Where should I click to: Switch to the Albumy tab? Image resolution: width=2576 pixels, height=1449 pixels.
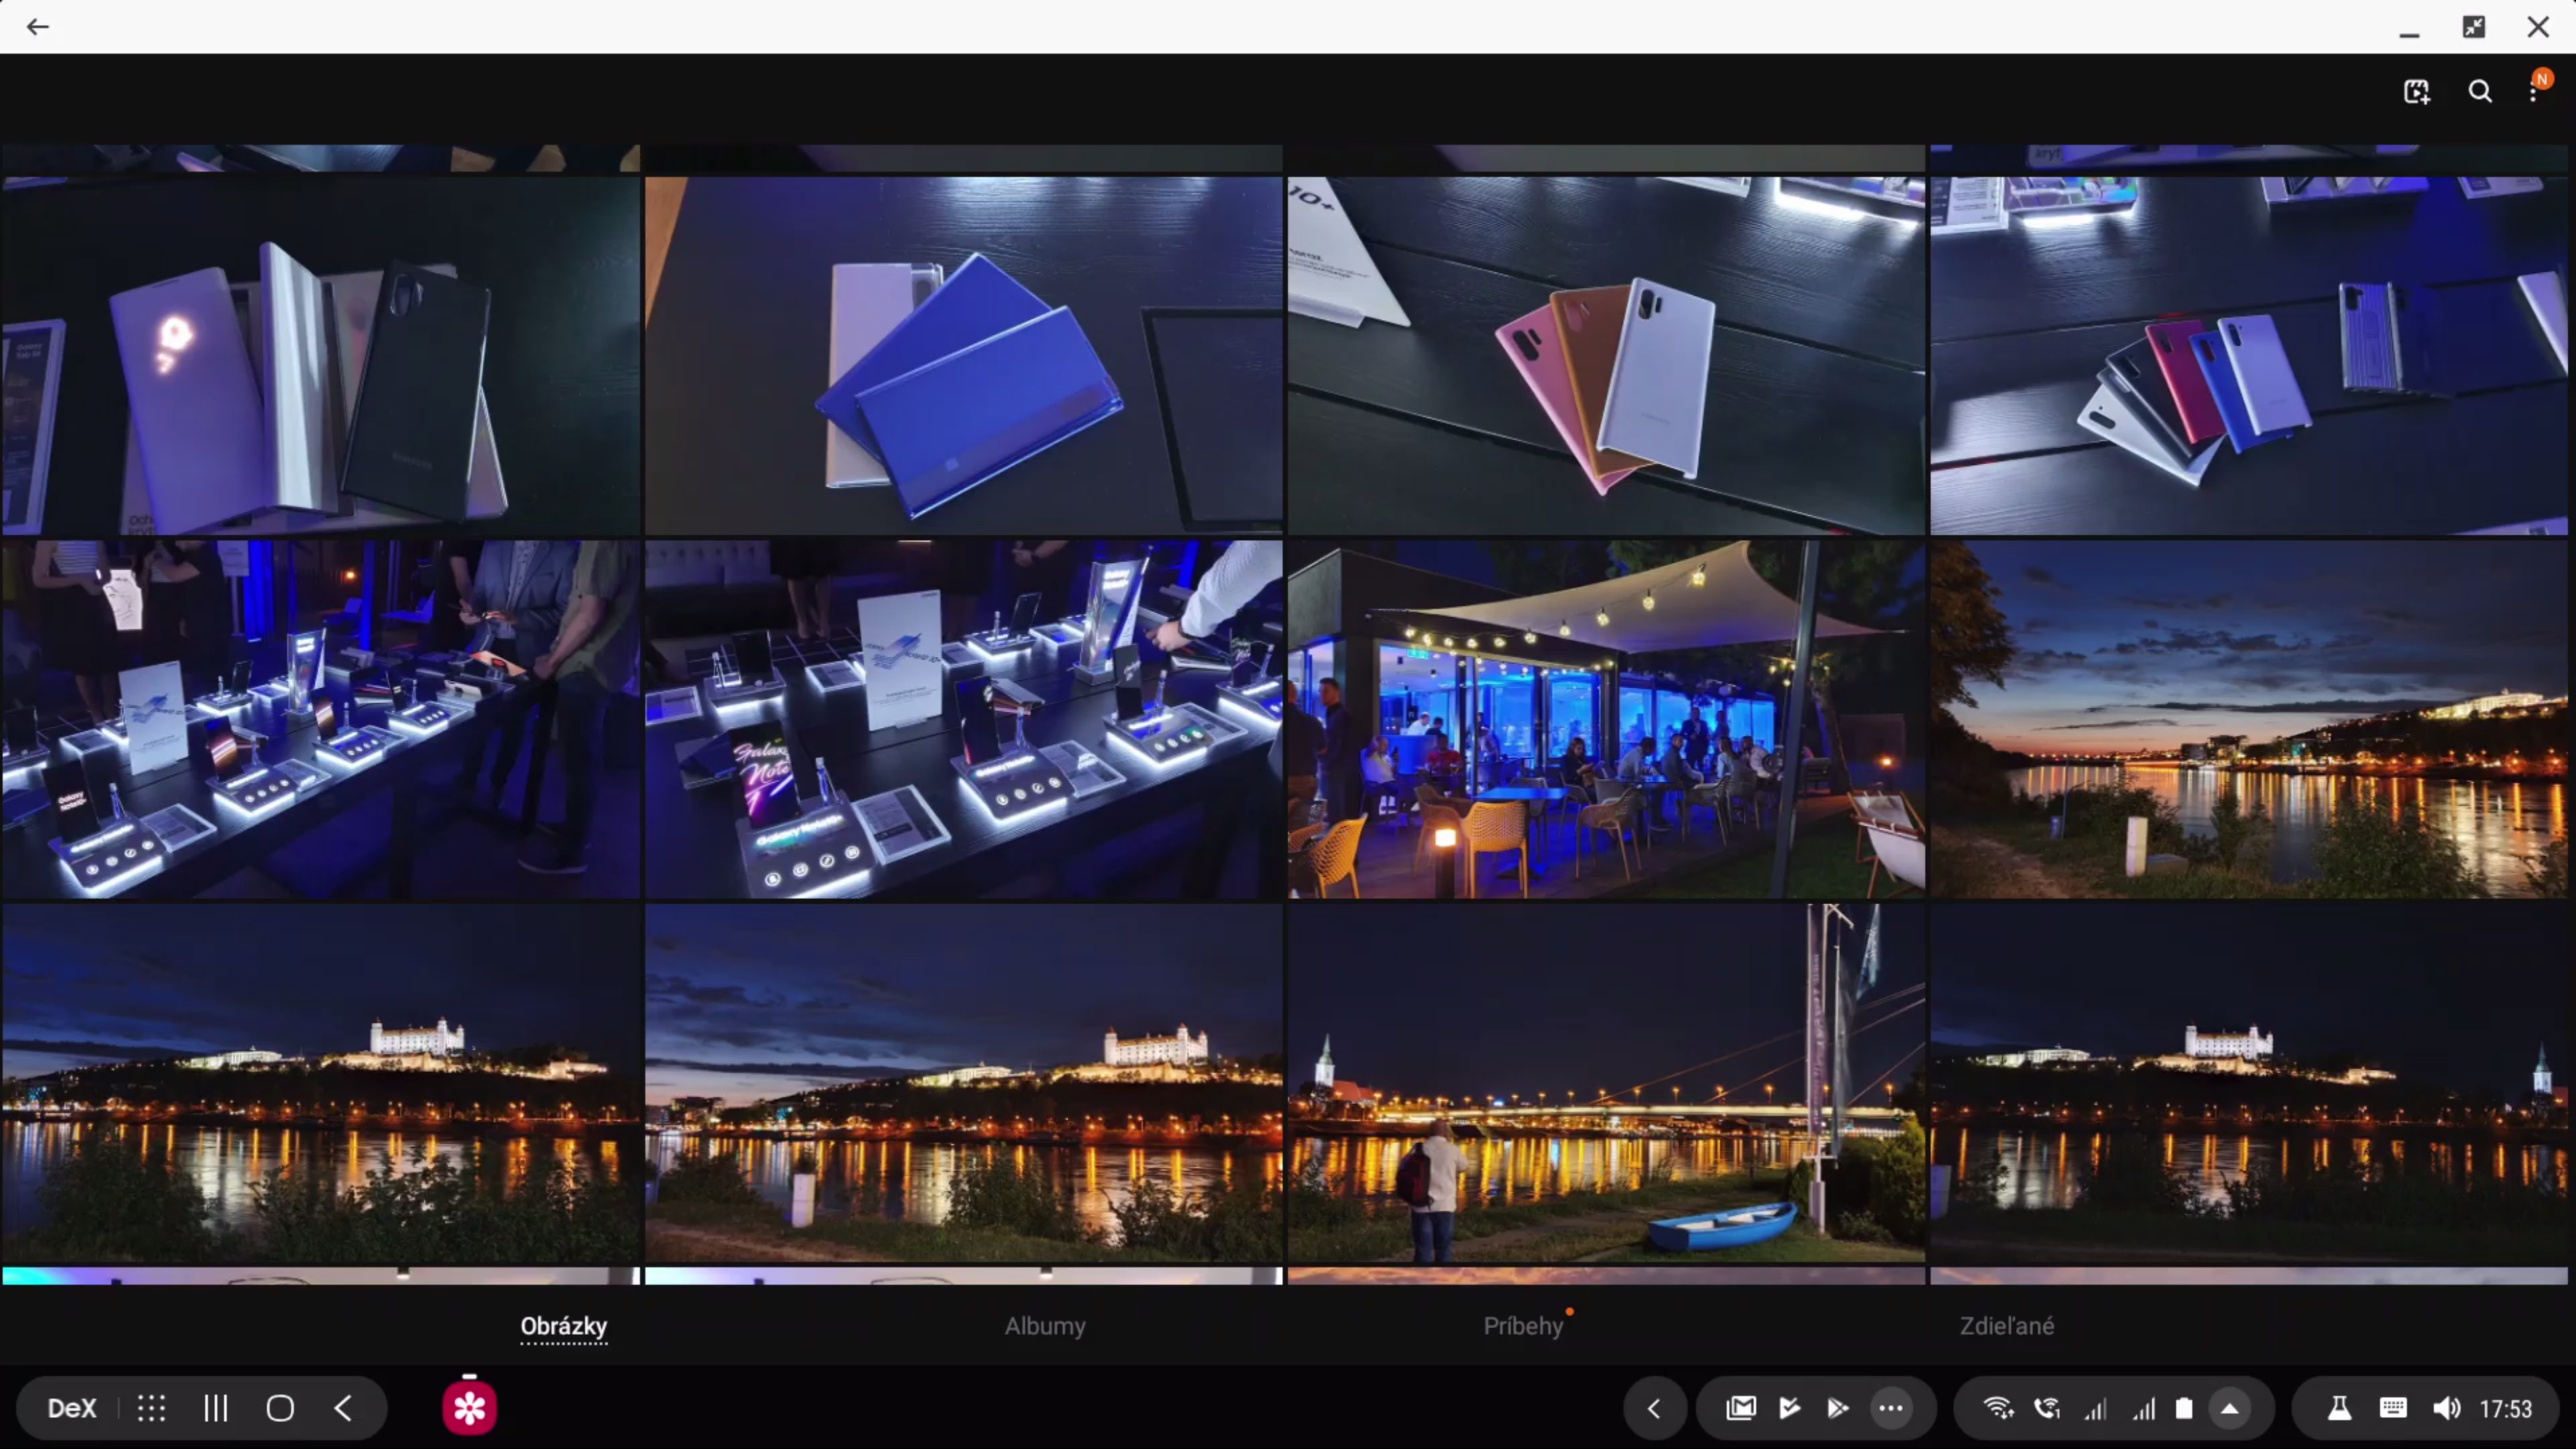coord(1044,1325)
